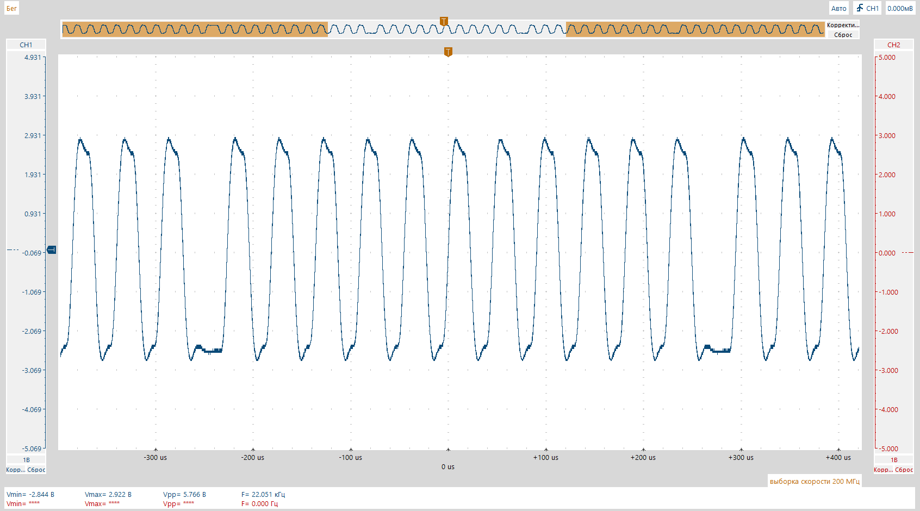Select rising-edge trigger CH1 source
The height and width of the screenshot is (511, 920).
coord(867,8)
